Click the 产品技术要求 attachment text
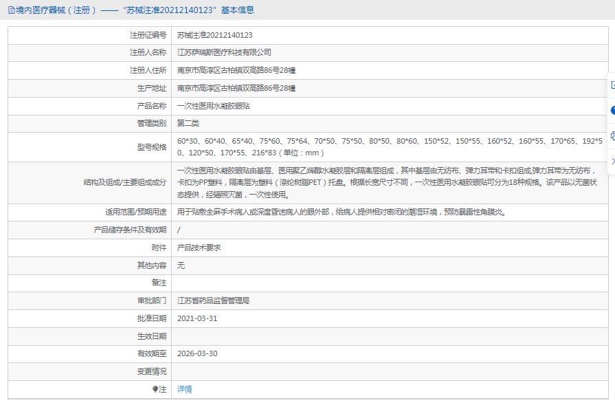This screenshot has height=405, width=615. pos(199,248)
